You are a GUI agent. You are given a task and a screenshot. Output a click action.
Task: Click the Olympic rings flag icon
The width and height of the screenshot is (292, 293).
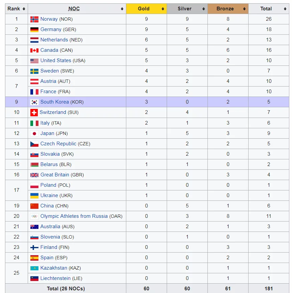34,216
